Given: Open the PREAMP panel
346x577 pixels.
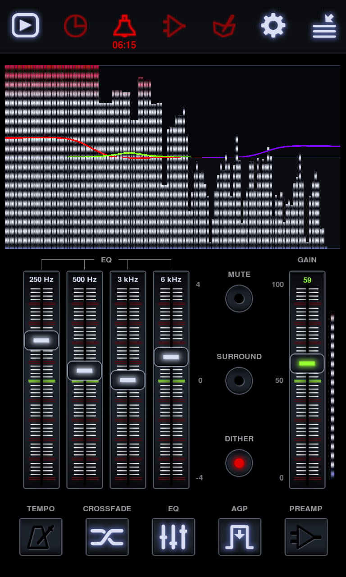Looking at the screenshot, I should (306, 536).
